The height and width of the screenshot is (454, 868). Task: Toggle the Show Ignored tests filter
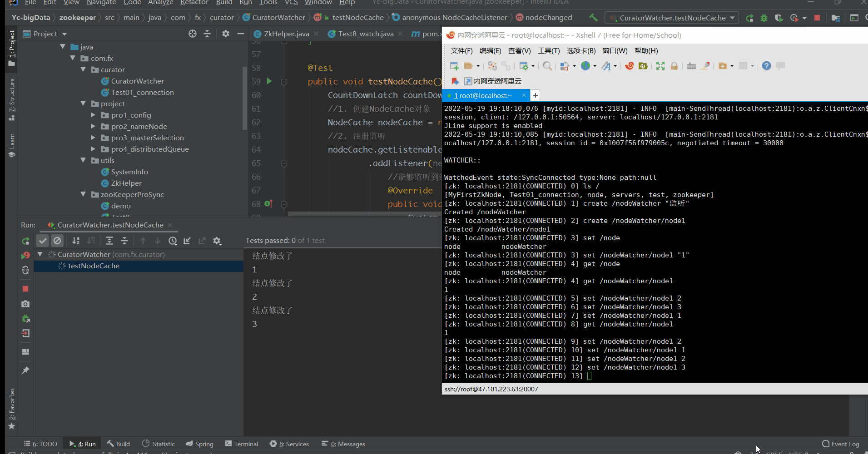(57, 241)
